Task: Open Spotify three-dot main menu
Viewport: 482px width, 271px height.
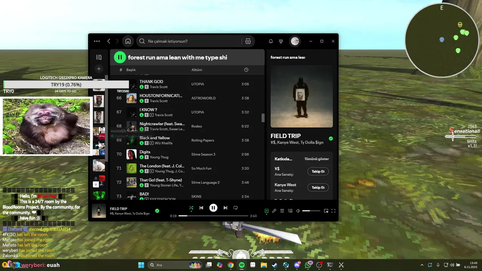Action: (x=97, y=41)
